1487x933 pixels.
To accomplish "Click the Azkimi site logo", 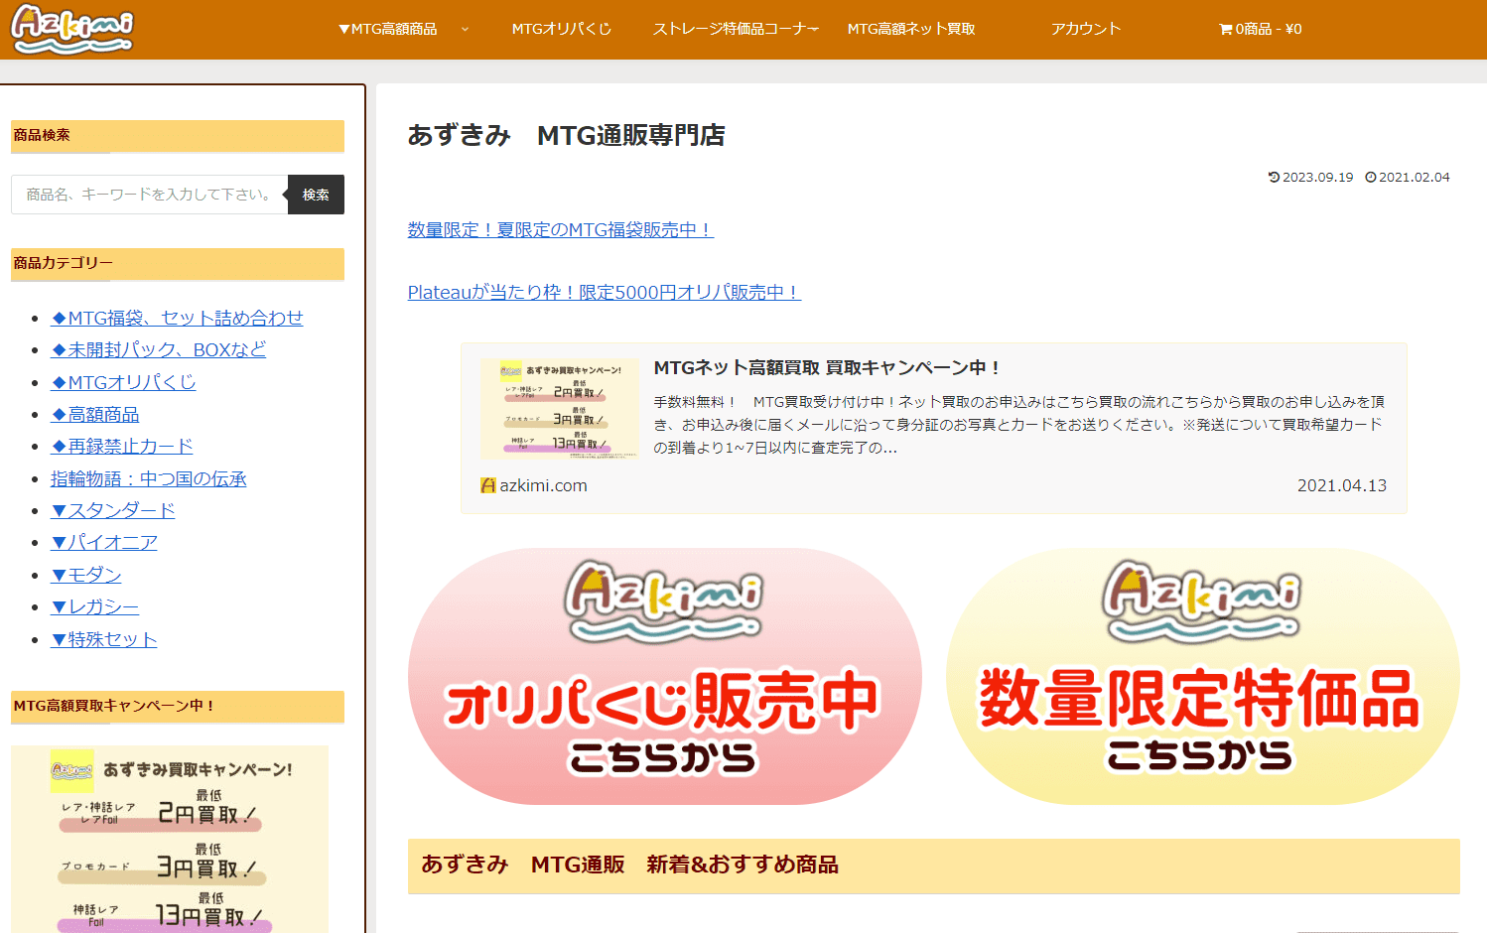I will tap(69, 29).
